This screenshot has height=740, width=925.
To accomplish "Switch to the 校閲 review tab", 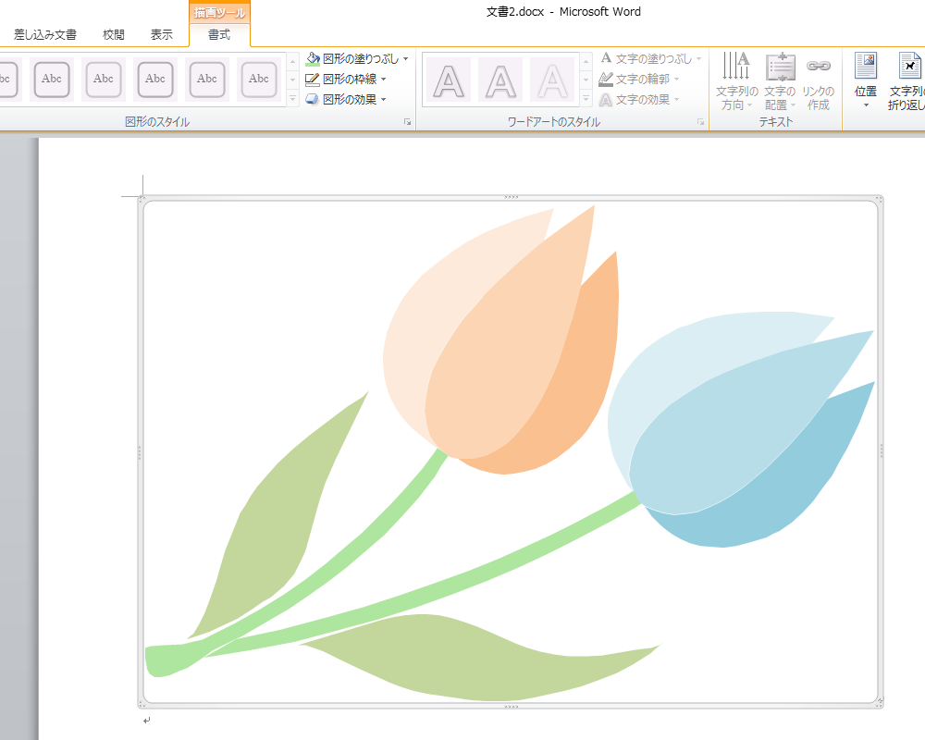I will (x=114, y=35).
